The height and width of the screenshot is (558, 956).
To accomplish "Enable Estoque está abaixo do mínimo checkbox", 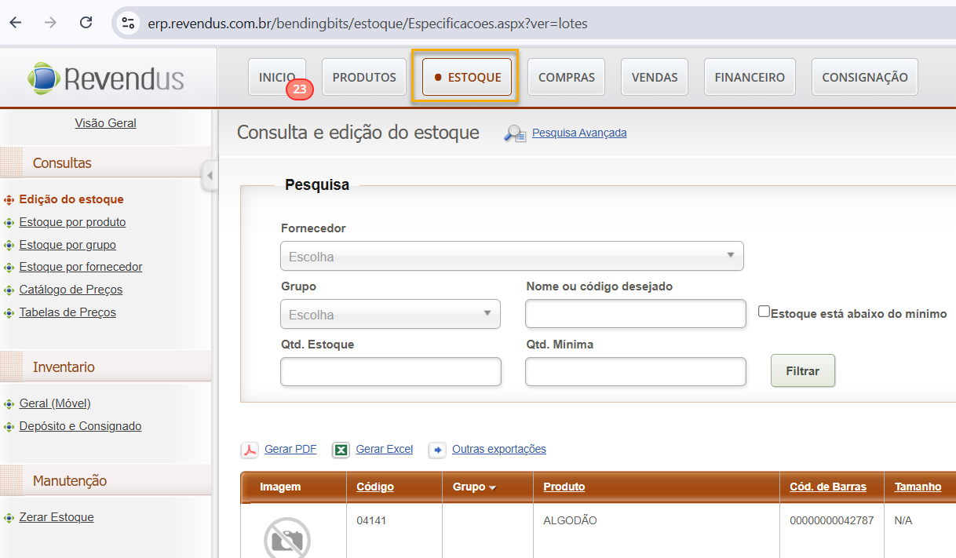I will pos(764,312).
